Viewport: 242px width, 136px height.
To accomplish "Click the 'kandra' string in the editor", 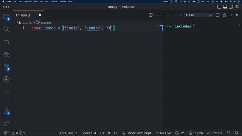I will pyautogui.click(x=93, y=28).
